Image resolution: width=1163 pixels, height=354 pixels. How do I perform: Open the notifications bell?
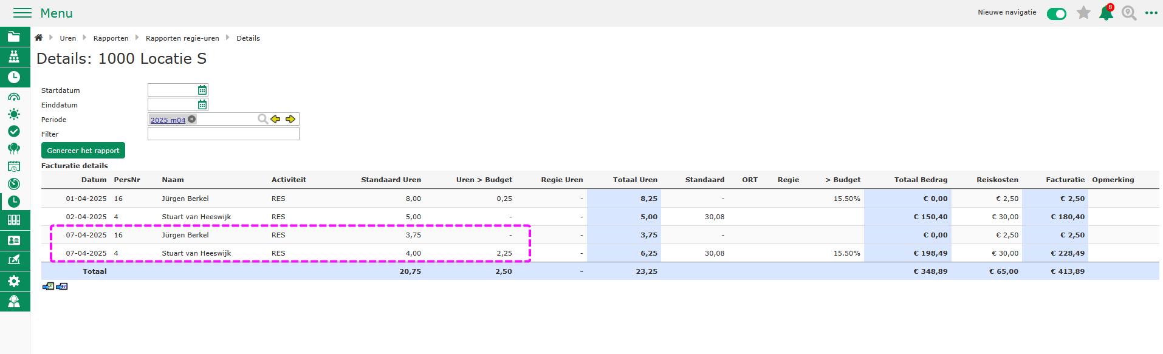tap(1106, 13)
